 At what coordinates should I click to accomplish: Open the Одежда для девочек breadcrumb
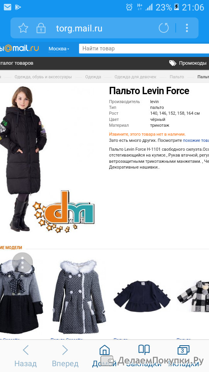click(x=135, y=77)
